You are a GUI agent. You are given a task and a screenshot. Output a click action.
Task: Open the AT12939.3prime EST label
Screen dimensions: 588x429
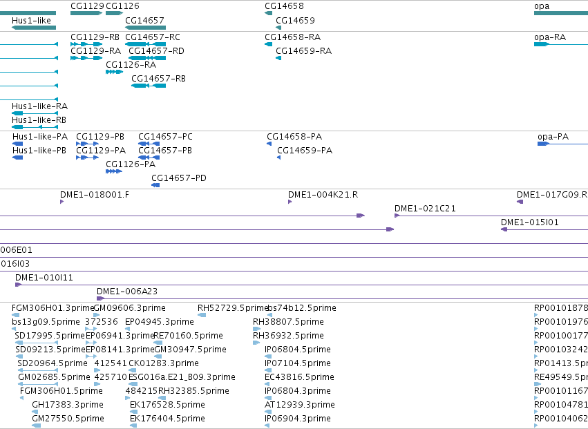[x=300, y=405]
